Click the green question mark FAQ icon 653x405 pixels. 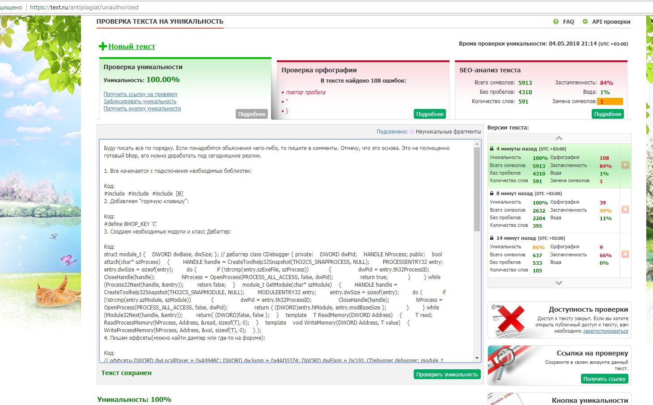(x=556, y=21)
